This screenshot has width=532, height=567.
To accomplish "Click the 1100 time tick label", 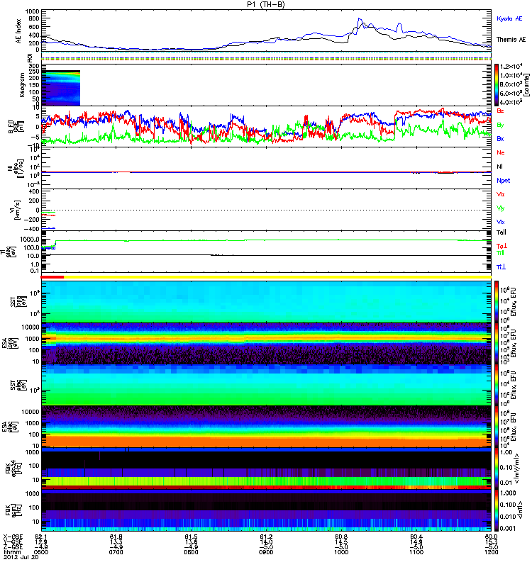I will (x=416, y=552).
